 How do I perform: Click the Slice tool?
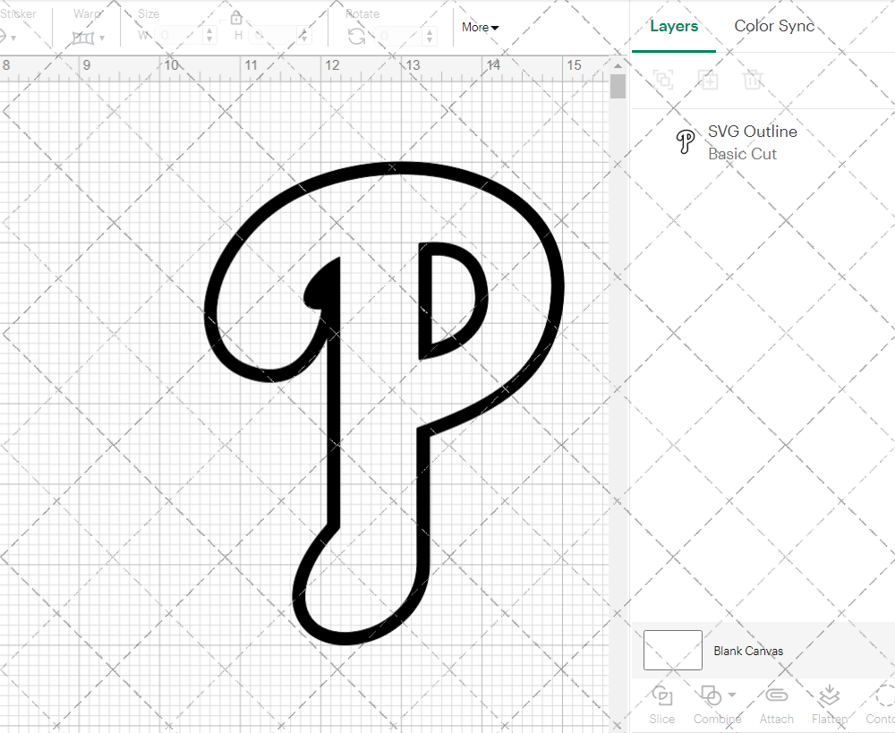(x=661, y=704)
